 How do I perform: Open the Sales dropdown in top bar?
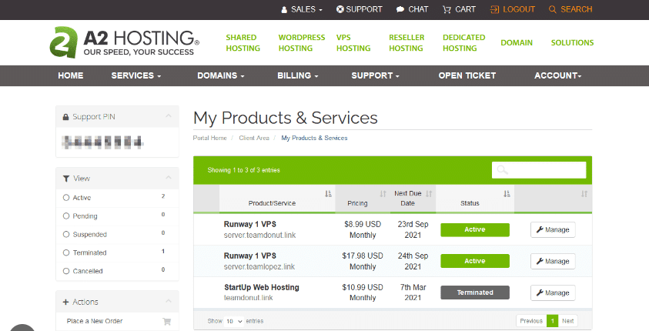302,9
